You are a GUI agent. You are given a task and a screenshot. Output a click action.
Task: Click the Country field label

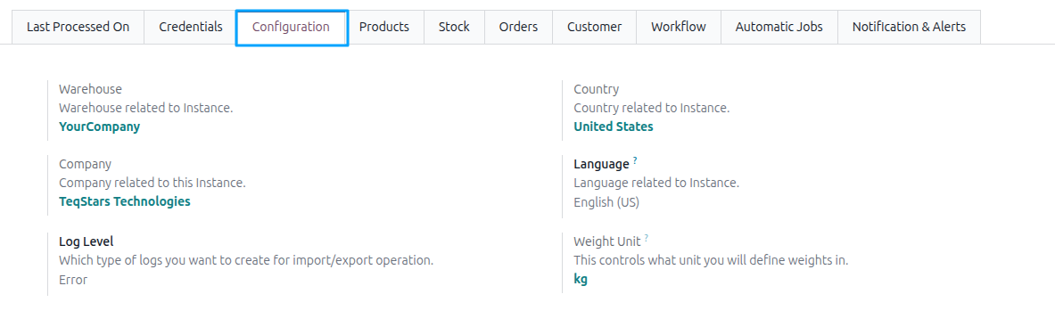pos(596,89)
